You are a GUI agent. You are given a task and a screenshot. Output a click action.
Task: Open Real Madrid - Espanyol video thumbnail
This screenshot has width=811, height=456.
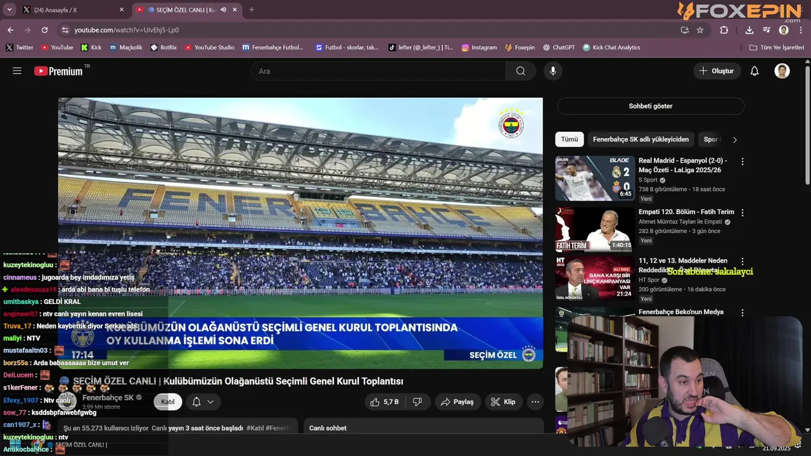point(595,179)
